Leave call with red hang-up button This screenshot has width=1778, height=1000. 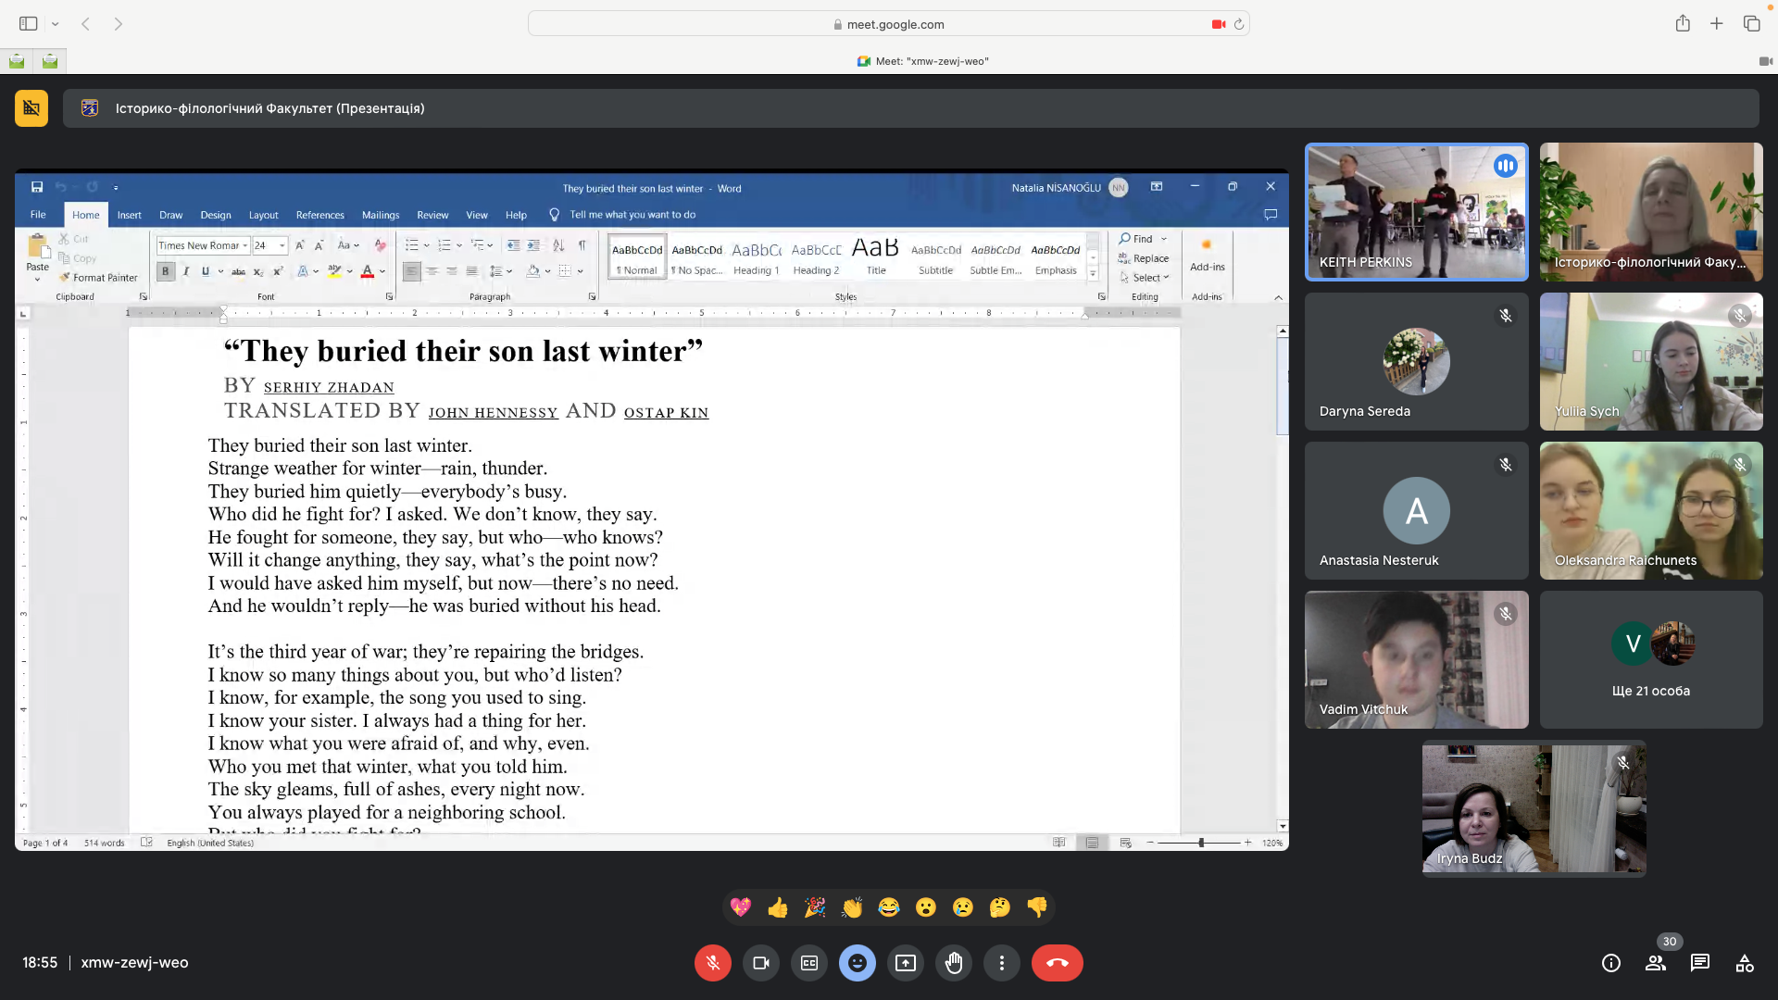[1058, 963]
